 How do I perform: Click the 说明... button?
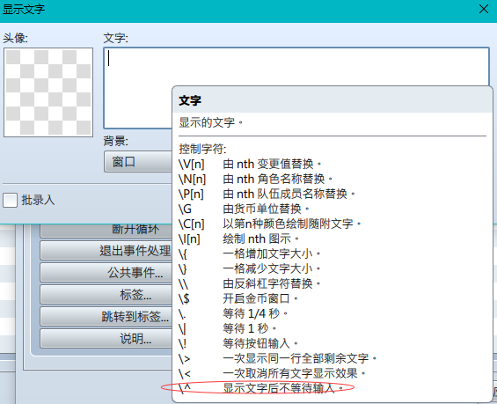tap(106, 339)
